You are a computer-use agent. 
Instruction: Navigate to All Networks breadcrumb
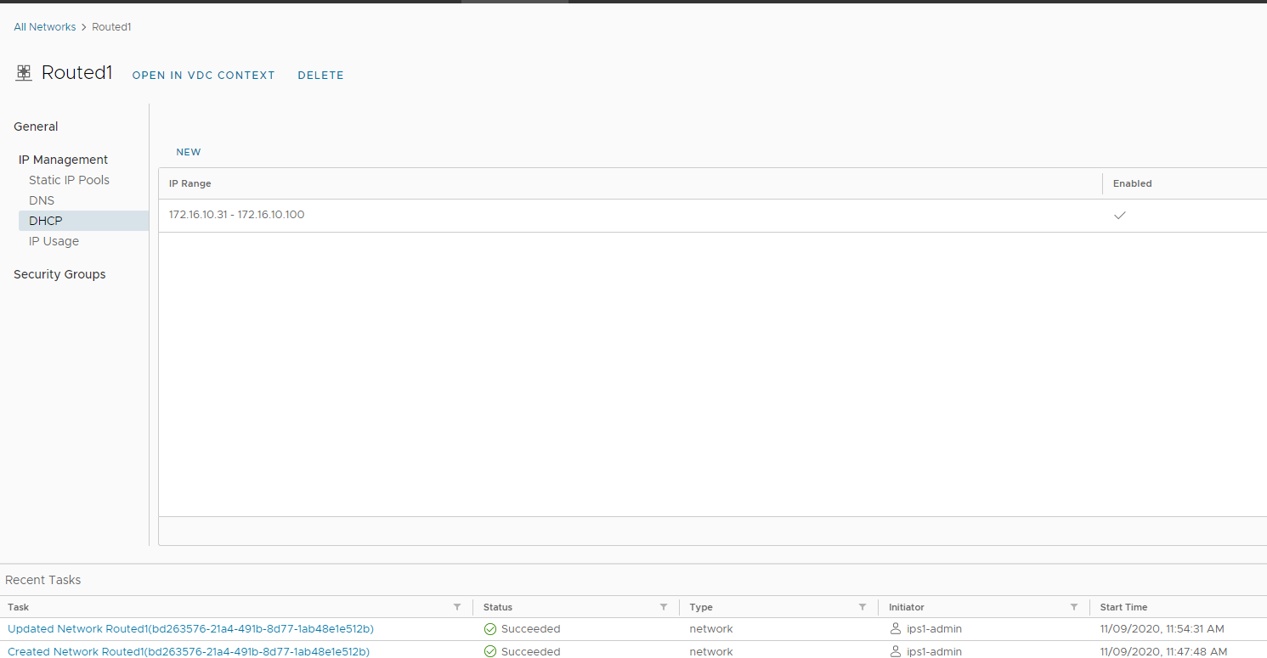45,27
